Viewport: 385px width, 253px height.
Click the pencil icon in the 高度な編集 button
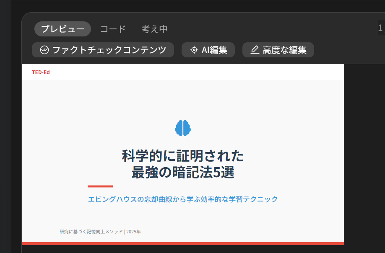254,50
